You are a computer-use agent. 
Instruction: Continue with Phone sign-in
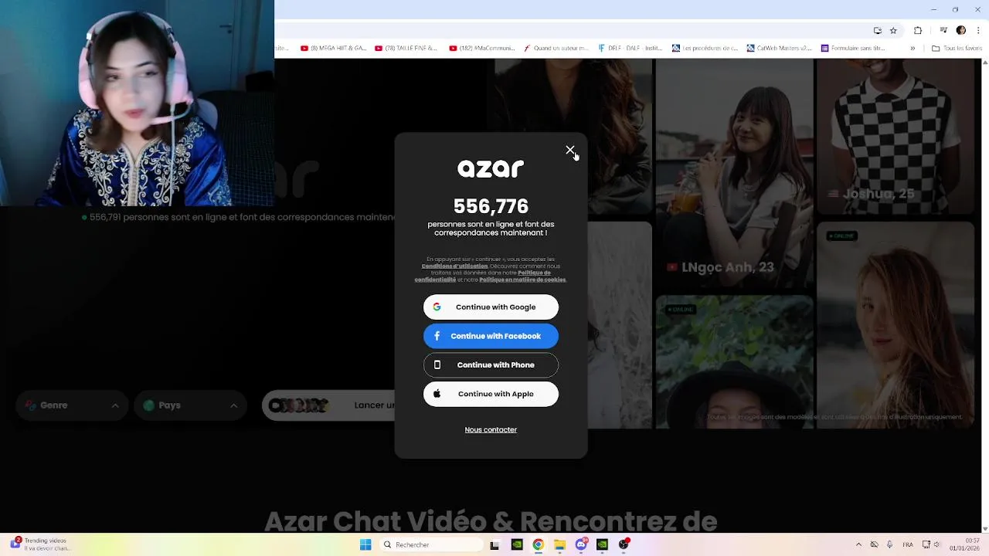[x=491, y=364]
